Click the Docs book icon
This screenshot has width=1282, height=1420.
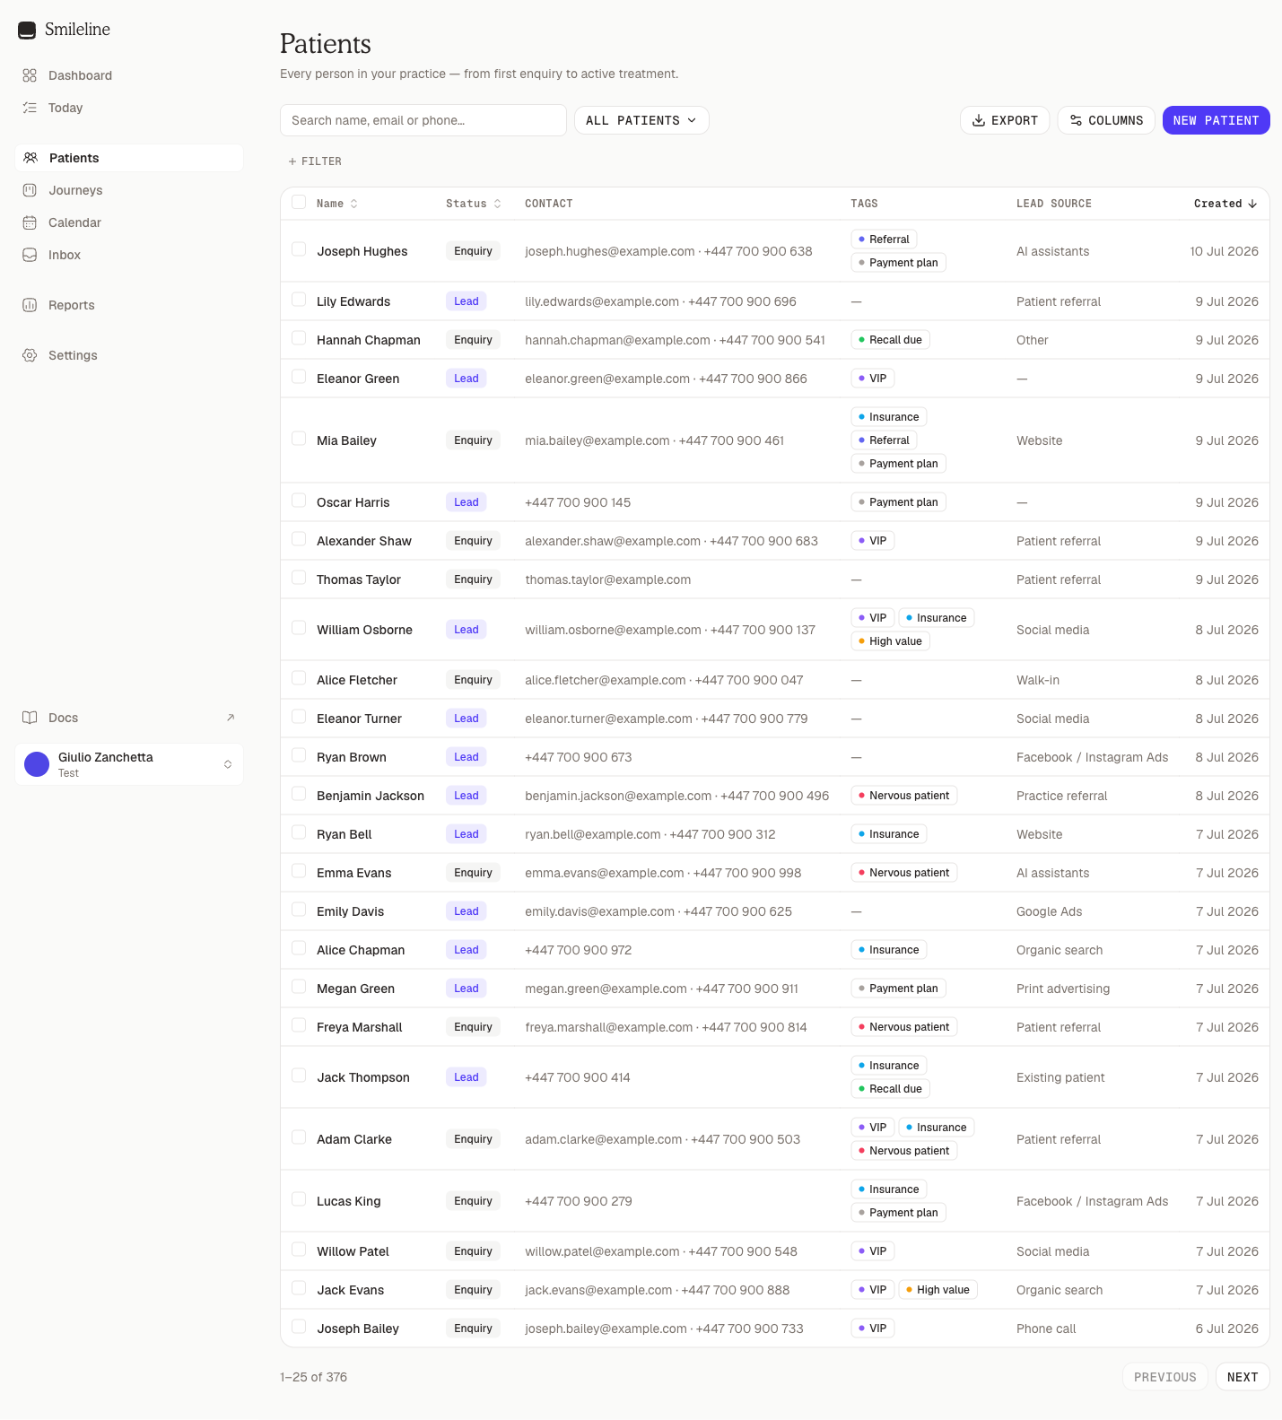(30, 718)
